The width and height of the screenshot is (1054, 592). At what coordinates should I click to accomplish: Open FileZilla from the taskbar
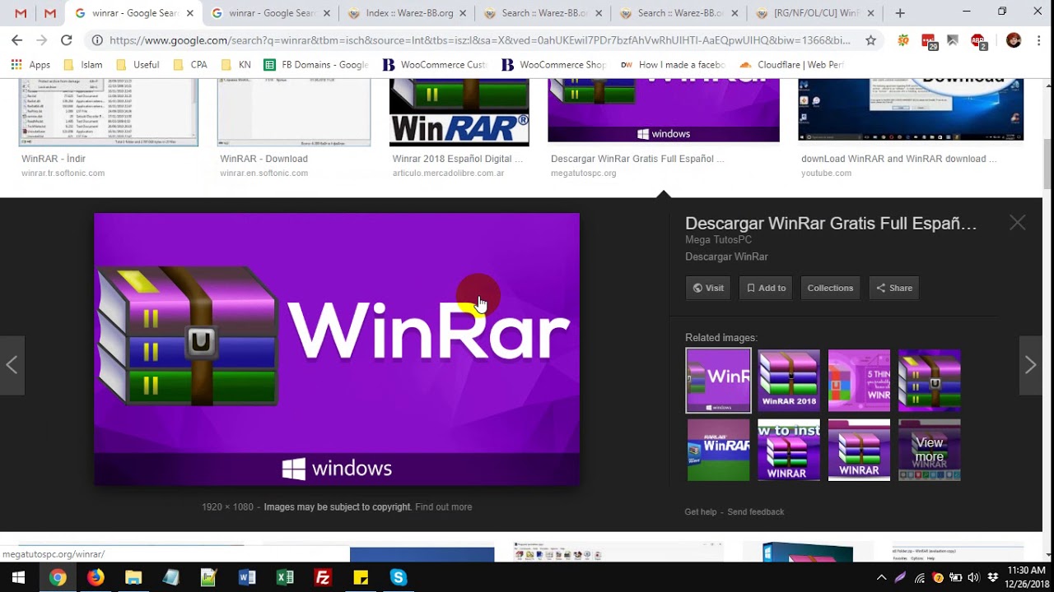(x=323, y=577)
